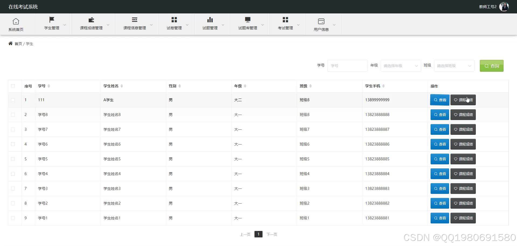Open the 课程成绩管理 menu label
This screenshot has width=517, height=246.
[91, 28]
